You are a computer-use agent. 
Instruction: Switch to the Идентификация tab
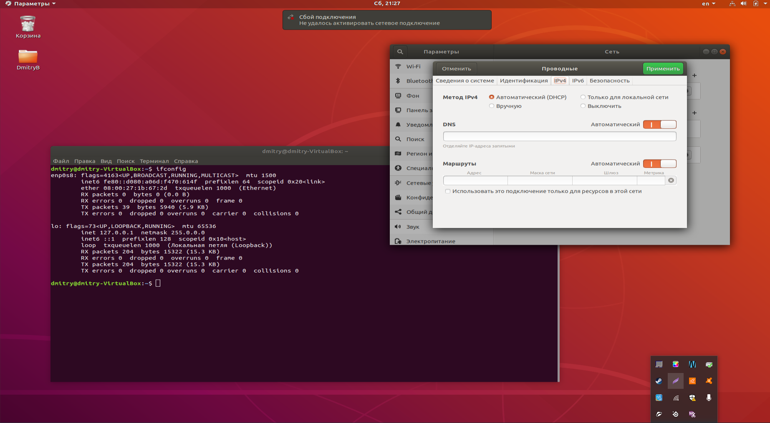(x=523, y=80)
